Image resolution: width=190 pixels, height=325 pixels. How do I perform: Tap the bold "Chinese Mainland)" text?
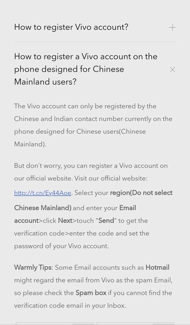pos(43,208)
